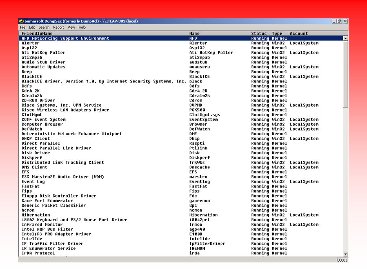
Task: Open the Edit menu
Action: 32,27
